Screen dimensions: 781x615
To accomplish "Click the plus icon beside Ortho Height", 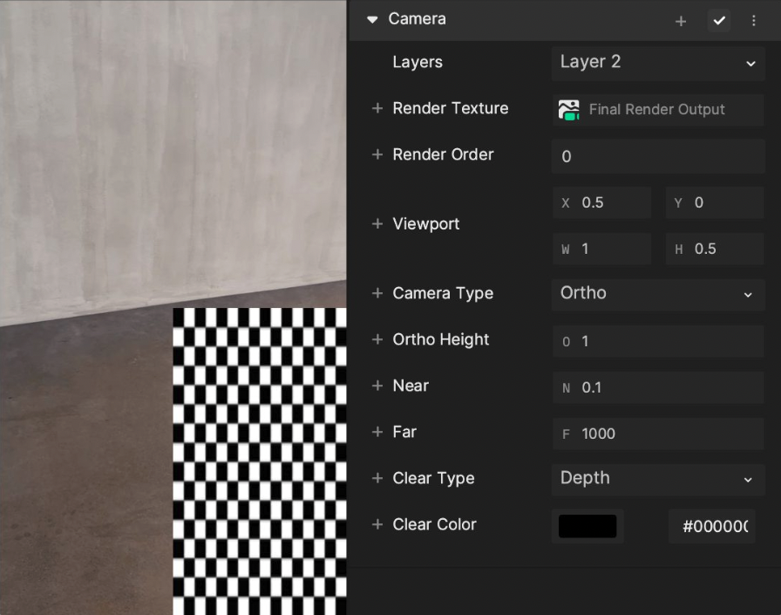I will (x=377, y=339).
